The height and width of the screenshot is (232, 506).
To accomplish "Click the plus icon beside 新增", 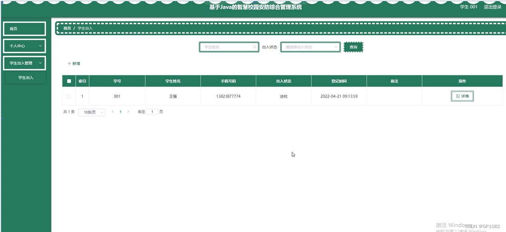I will tap(69, 64).
